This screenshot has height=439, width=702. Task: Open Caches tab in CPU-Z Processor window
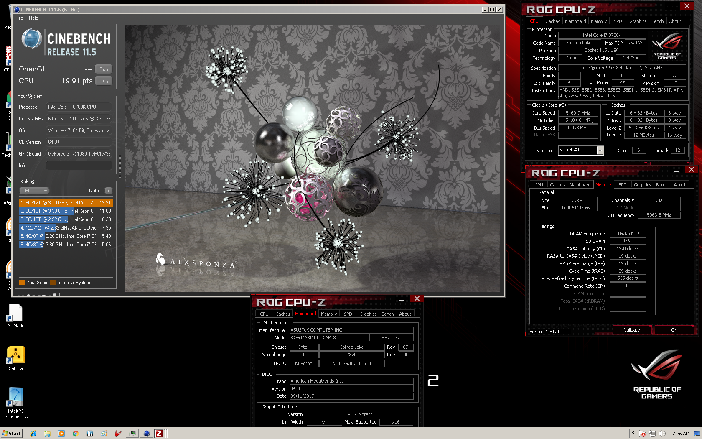[552, 21]
